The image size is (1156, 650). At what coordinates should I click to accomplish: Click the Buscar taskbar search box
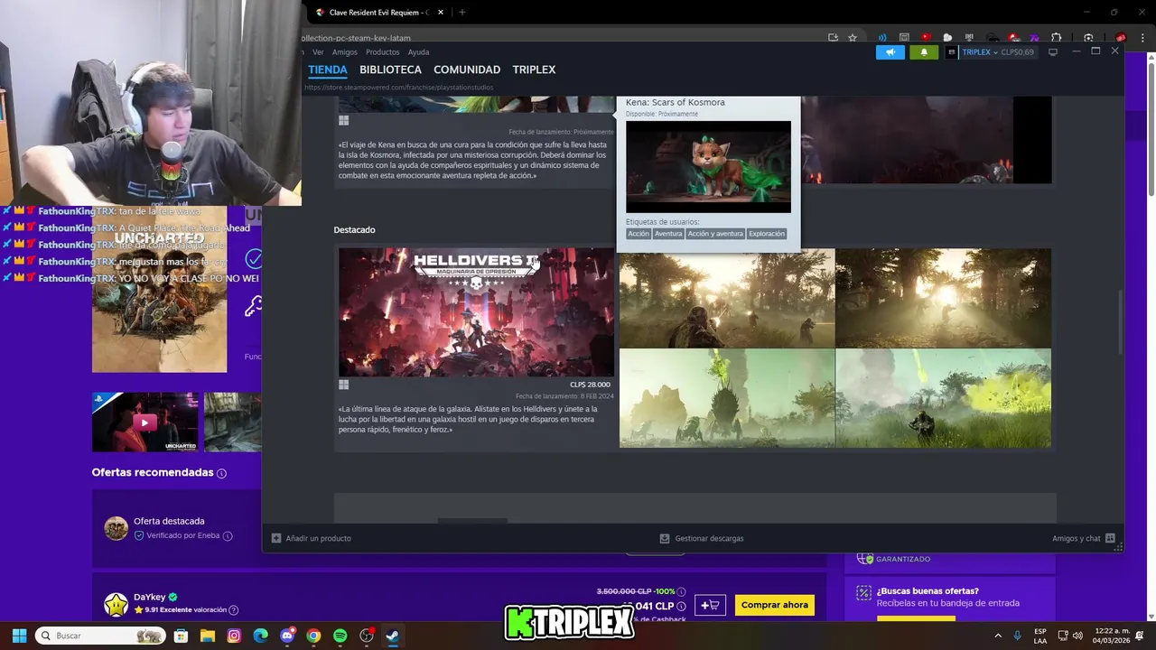[101, 636]
